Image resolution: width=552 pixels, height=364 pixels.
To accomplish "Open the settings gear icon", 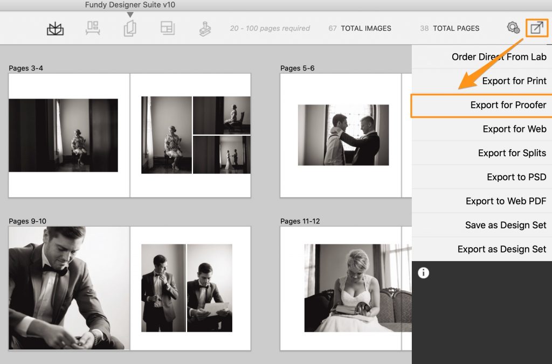I will [513, 27].
